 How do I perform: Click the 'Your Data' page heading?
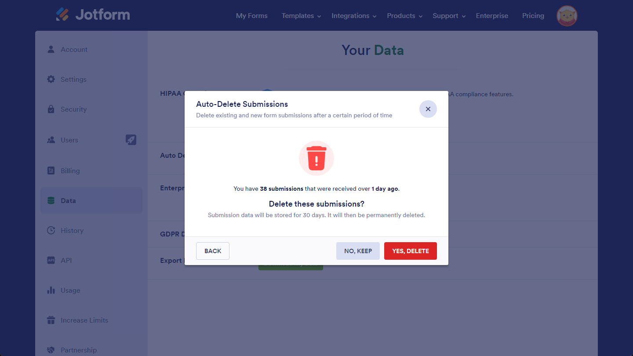(373, 50)
